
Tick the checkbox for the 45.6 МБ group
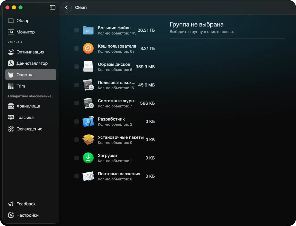[x=77, y=85]
